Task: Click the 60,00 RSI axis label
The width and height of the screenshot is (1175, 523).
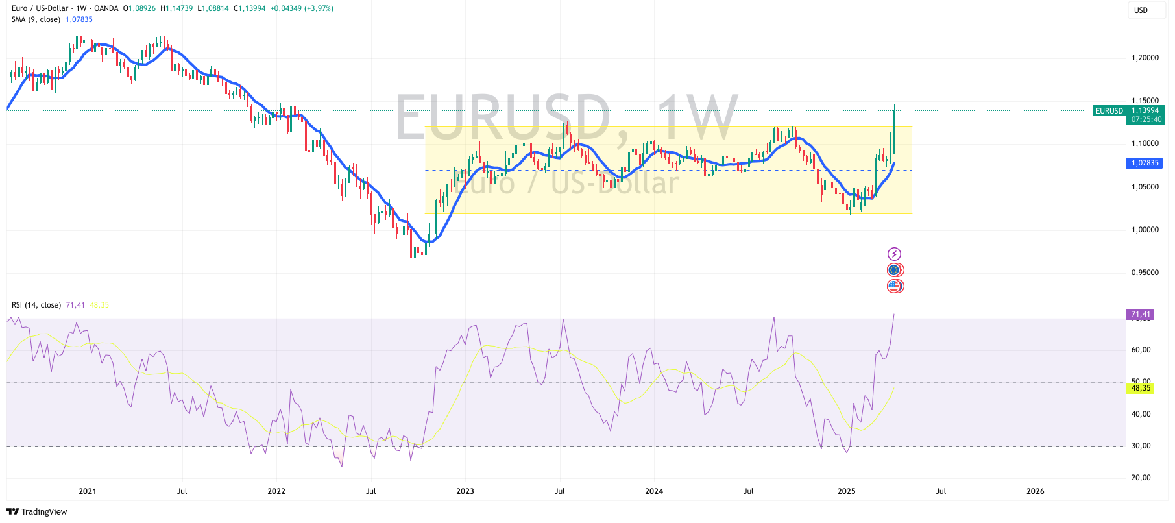Action: click(x=1141, y=350)
